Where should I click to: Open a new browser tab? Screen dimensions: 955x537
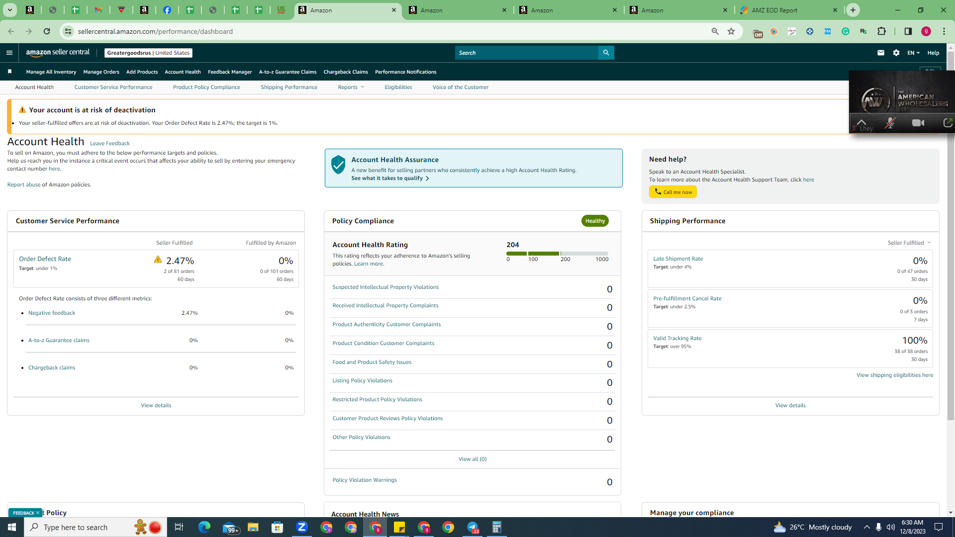853,10
